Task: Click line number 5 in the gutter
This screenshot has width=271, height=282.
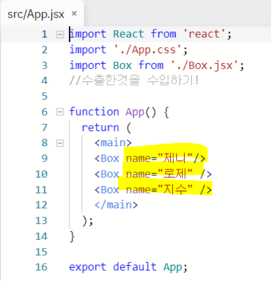Action: [x=45, y=96]
